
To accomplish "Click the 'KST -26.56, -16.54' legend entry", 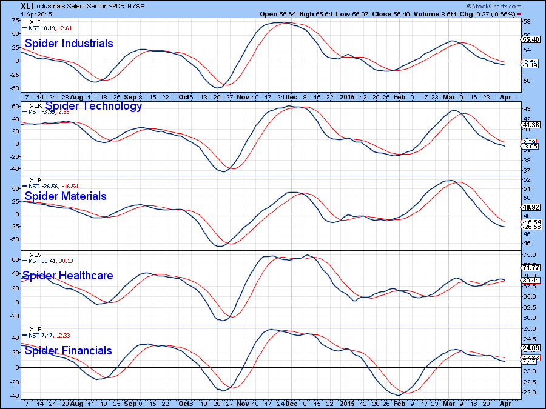I will (x=50, y=187).
